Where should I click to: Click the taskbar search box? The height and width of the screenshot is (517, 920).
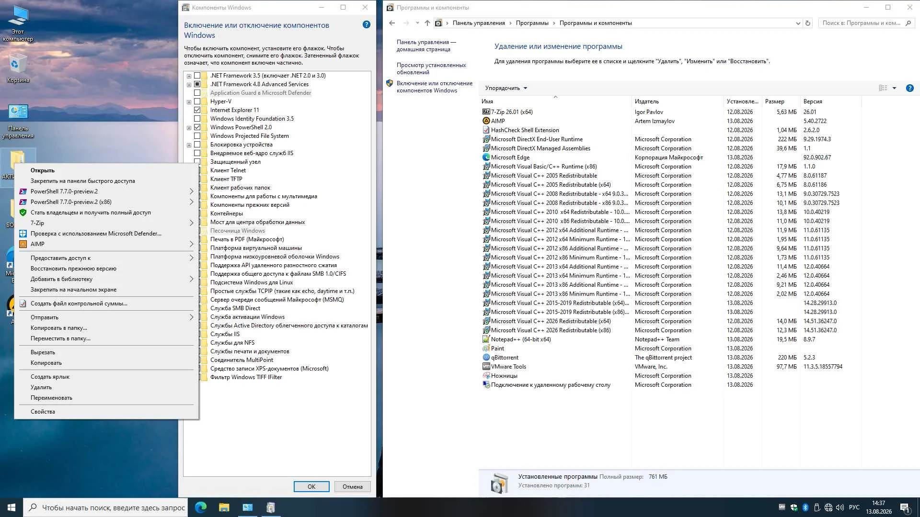coord(105,507)
